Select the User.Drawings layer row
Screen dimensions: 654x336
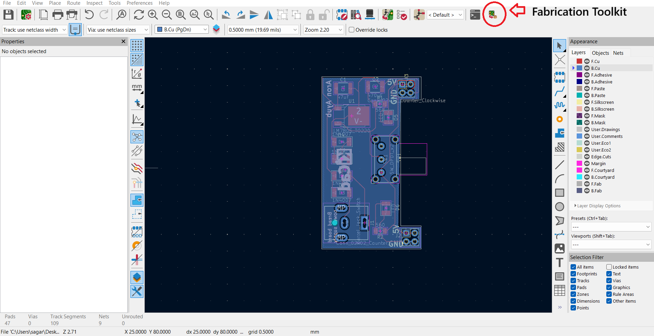(x=612, y=129)
